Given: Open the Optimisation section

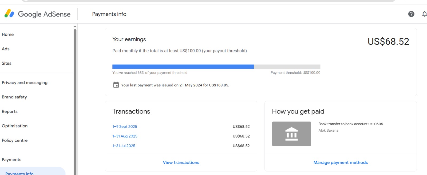Looking at the screenshot, I should (15, 126).
